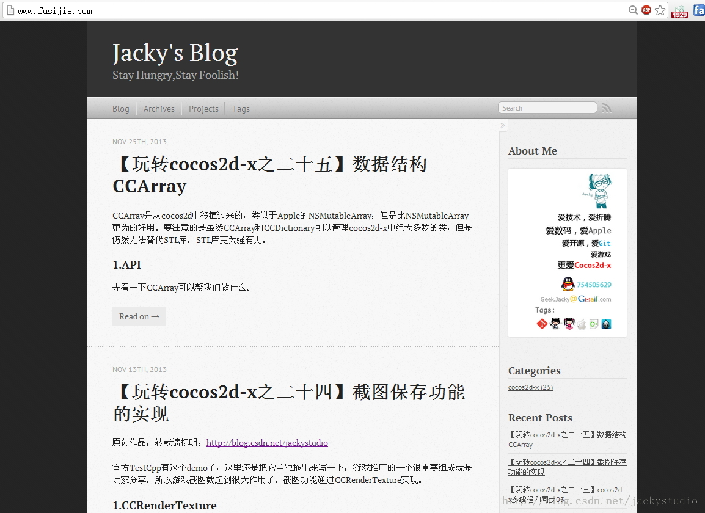Open the 截图保存功能的实现 post title
Image resolution: width=705 pixels, height=513 pixels.
[x=288, y=403]
